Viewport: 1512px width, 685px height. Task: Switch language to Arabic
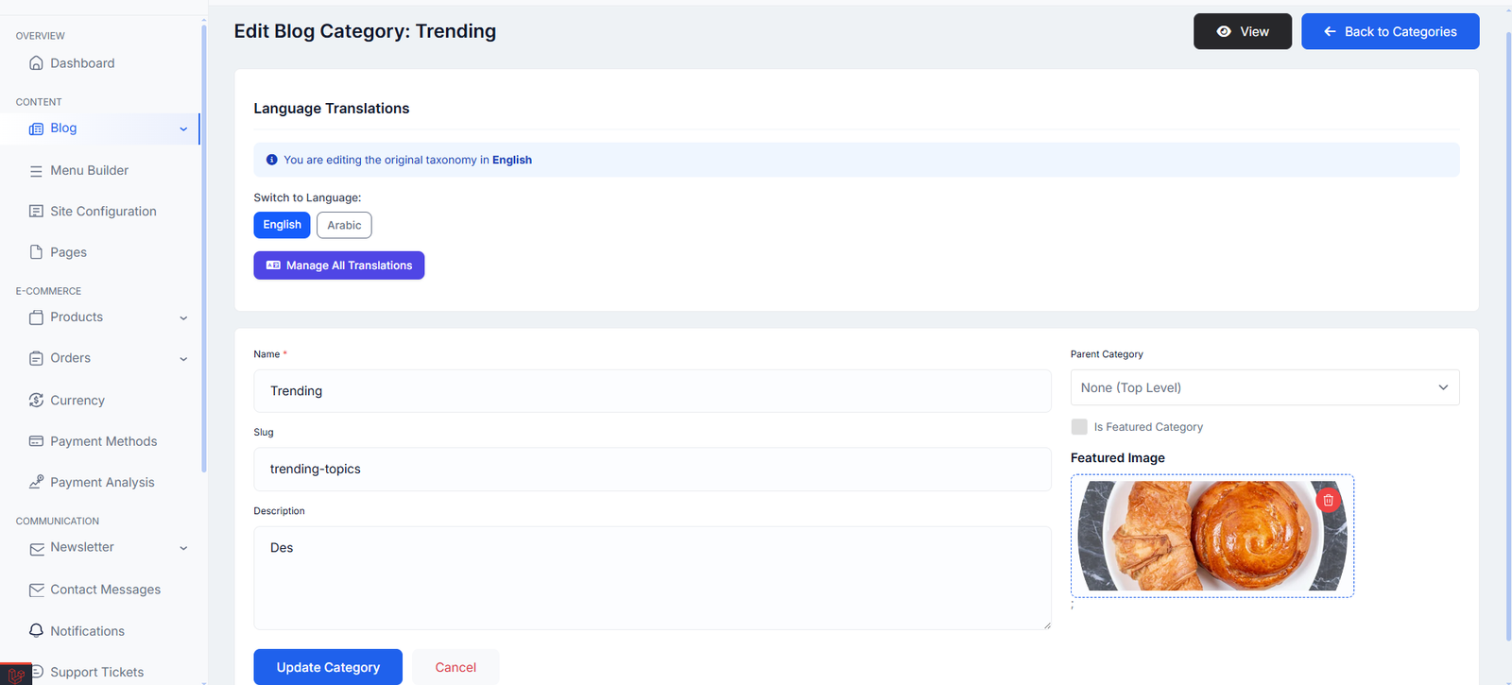[344, 225]
